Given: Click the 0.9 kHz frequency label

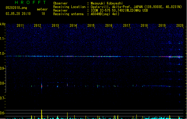Looking at the screenshot, I should click(2, 68).
